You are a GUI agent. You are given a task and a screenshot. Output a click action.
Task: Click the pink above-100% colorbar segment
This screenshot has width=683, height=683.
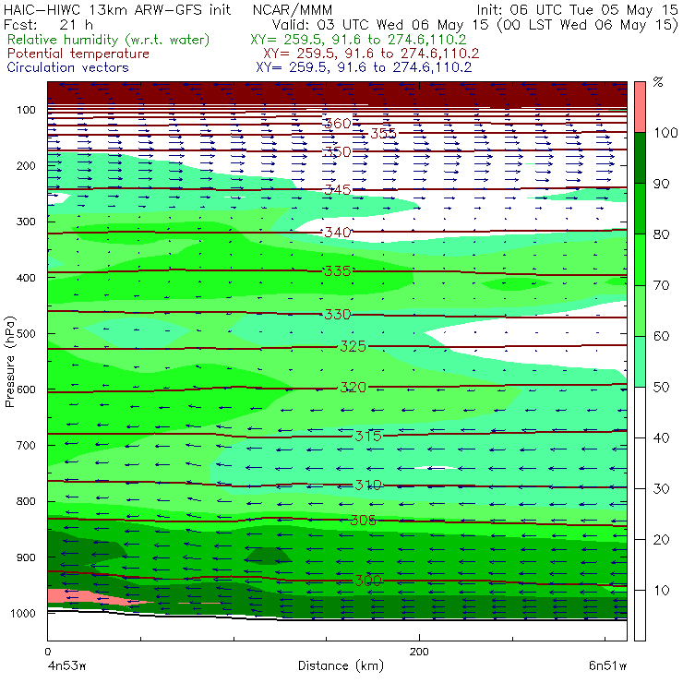[x=640, y=107]
